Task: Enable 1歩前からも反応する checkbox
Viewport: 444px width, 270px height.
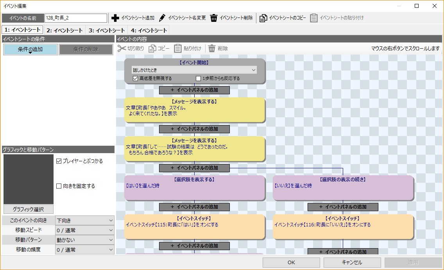Action: (198, 78)
